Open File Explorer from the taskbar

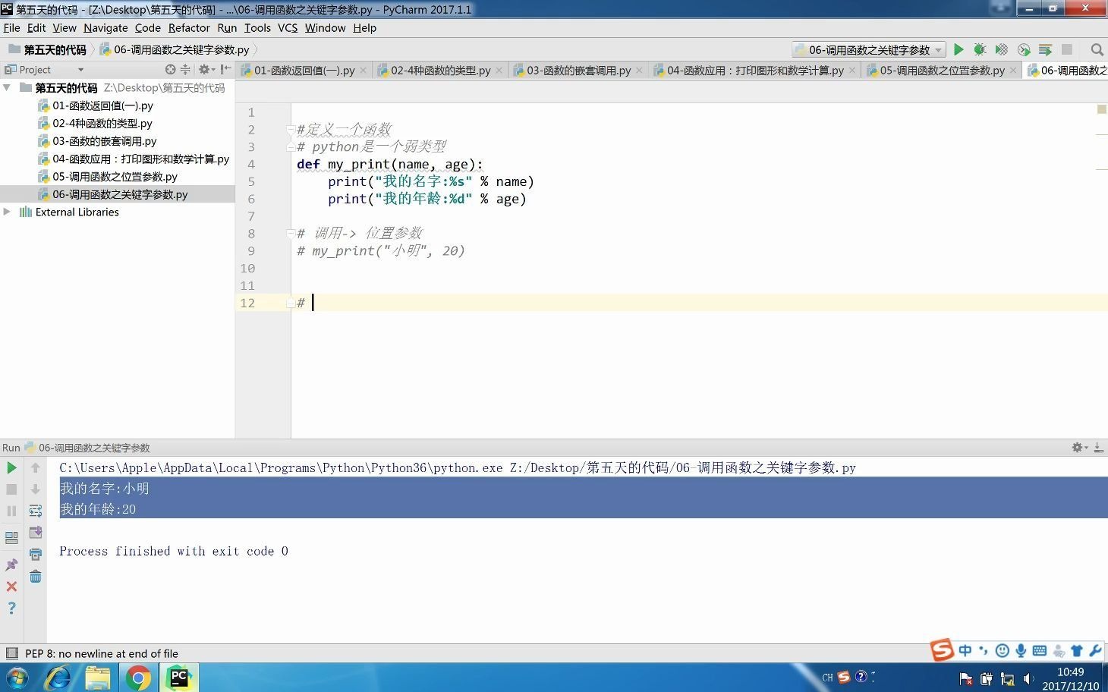click(x=98, y=677)
